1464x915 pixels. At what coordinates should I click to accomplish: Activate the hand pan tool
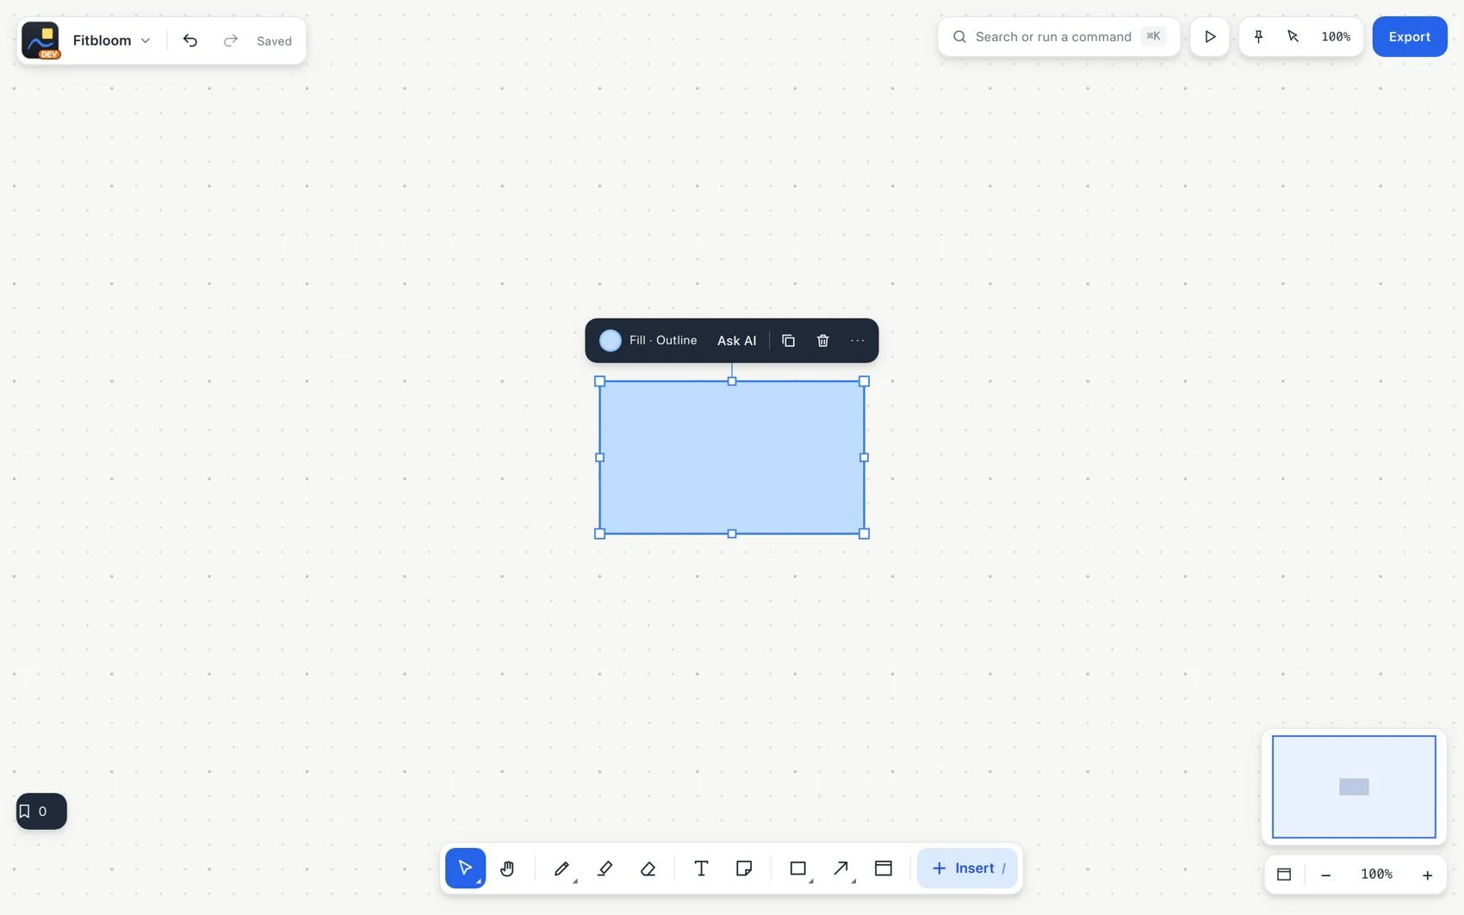tap(507, 868)
